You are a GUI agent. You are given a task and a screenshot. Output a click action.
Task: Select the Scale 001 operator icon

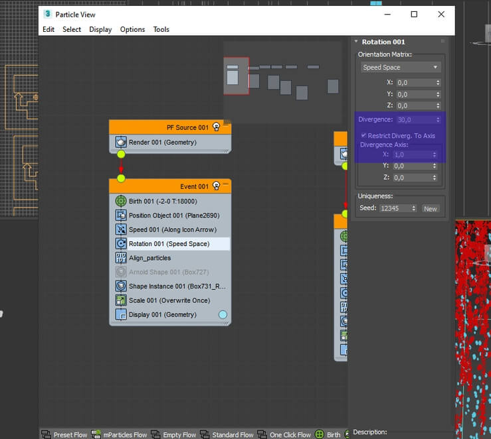click(121, 300)
